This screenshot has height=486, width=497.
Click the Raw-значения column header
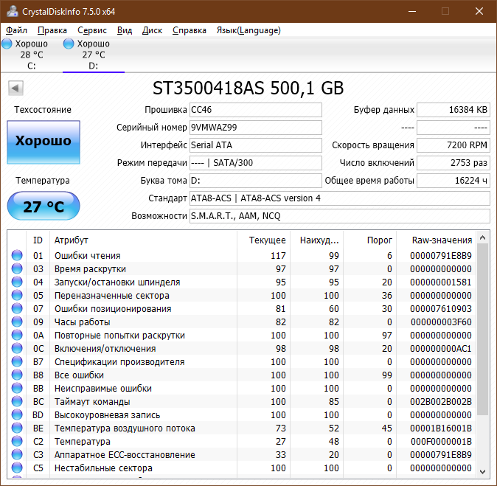tap(442, 240)
